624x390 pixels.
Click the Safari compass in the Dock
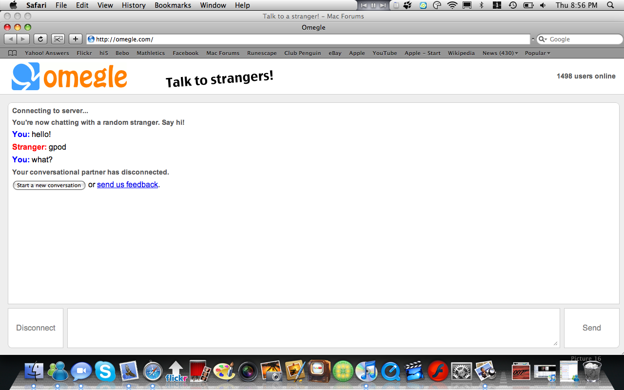(x=153, y=371)
